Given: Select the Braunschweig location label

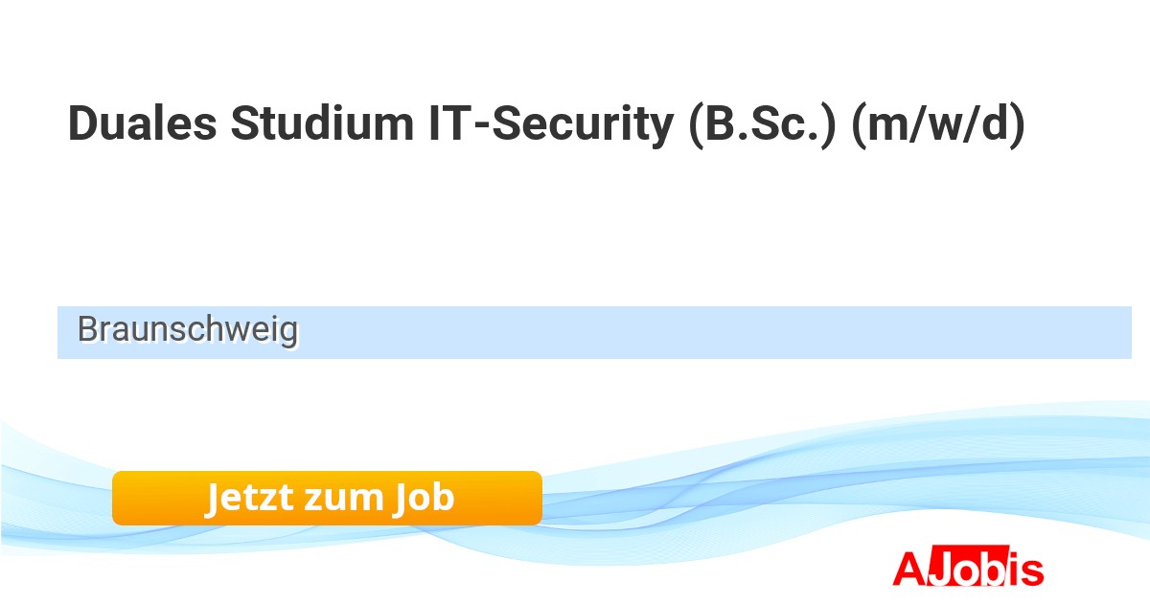Looking at the screenshot, I should coord(188,330).
